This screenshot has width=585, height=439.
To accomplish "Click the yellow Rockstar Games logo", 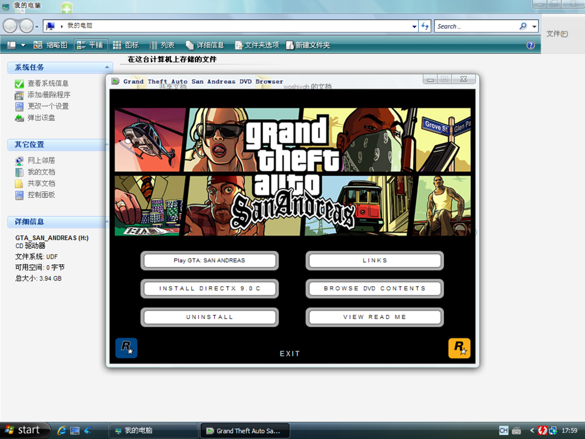I will (x=459, y=348).
